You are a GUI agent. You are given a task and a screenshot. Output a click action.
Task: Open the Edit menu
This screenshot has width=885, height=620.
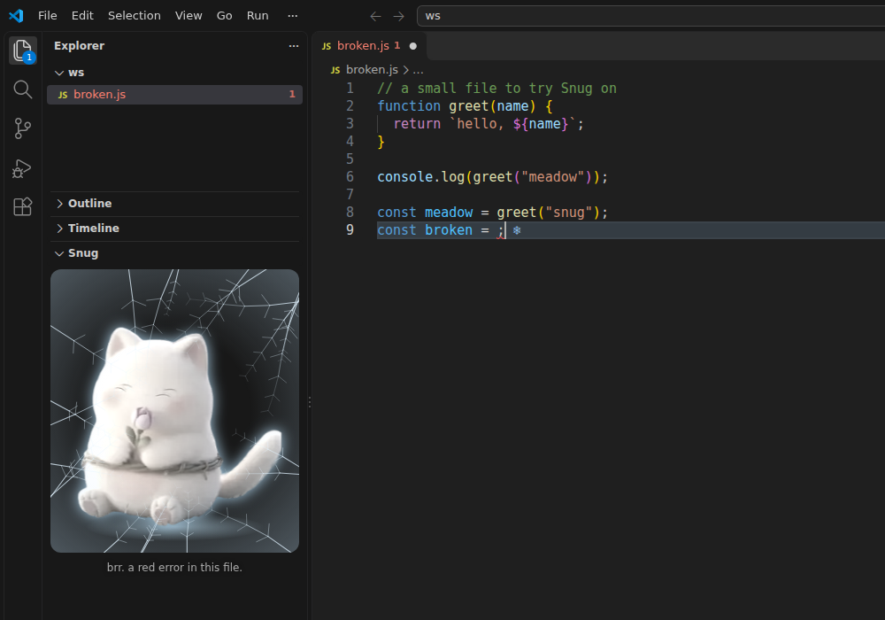point(82,16)
